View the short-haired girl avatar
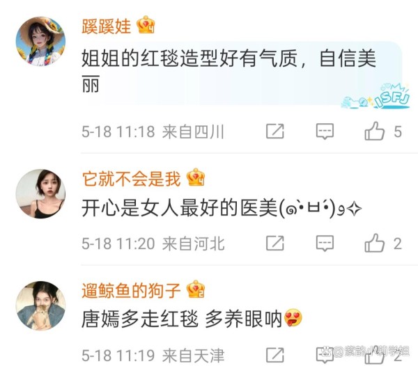418x366 pixels. (40, 193)
